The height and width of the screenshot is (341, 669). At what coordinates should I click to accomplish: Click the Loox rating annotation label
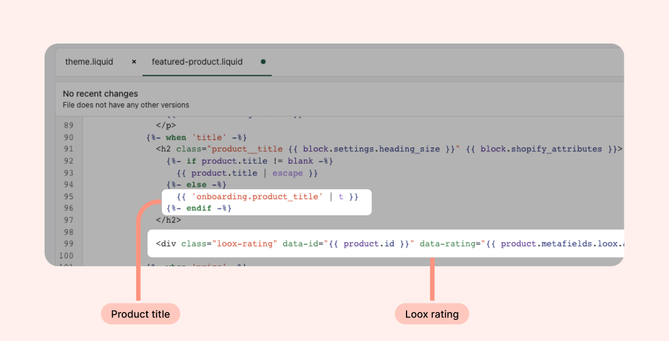pos(432,314)
